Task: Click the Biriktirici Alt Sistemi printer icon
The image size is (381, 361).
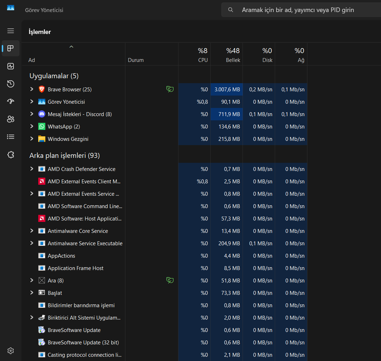Action: (x=42, y=317)
